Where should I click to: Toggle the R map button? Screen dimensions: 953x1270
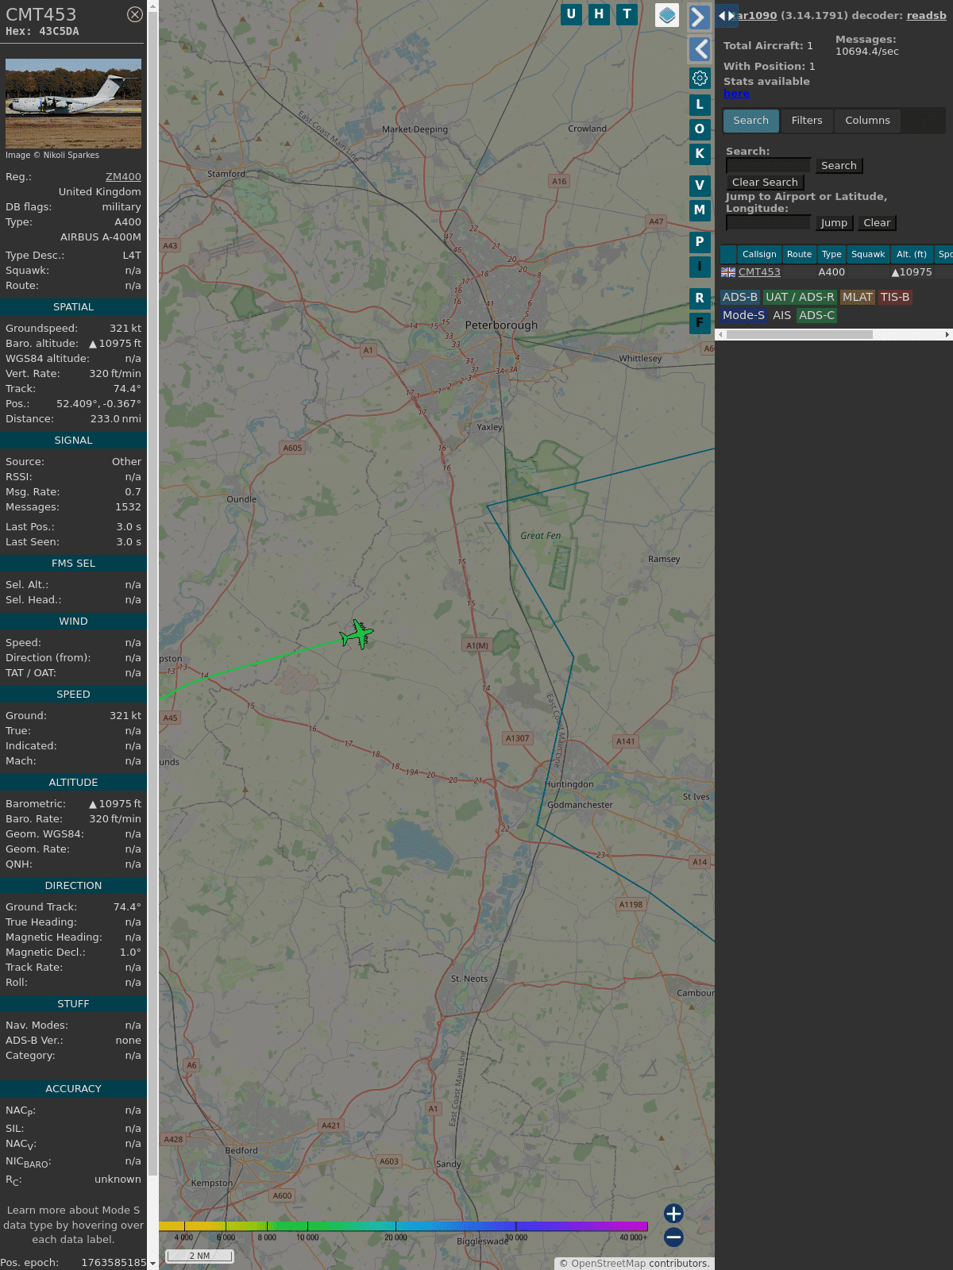(700, 298)
